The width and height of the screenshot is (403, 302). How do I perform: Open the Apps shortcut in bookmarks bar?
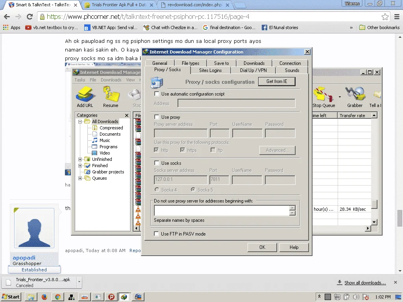click(x=11, y=28)
